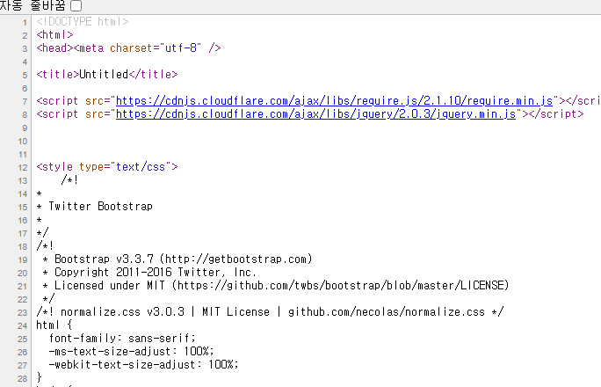Click the Licensed under MIT line
The image size is (601, 387).
pyautogui.click(x=275, y=286)
